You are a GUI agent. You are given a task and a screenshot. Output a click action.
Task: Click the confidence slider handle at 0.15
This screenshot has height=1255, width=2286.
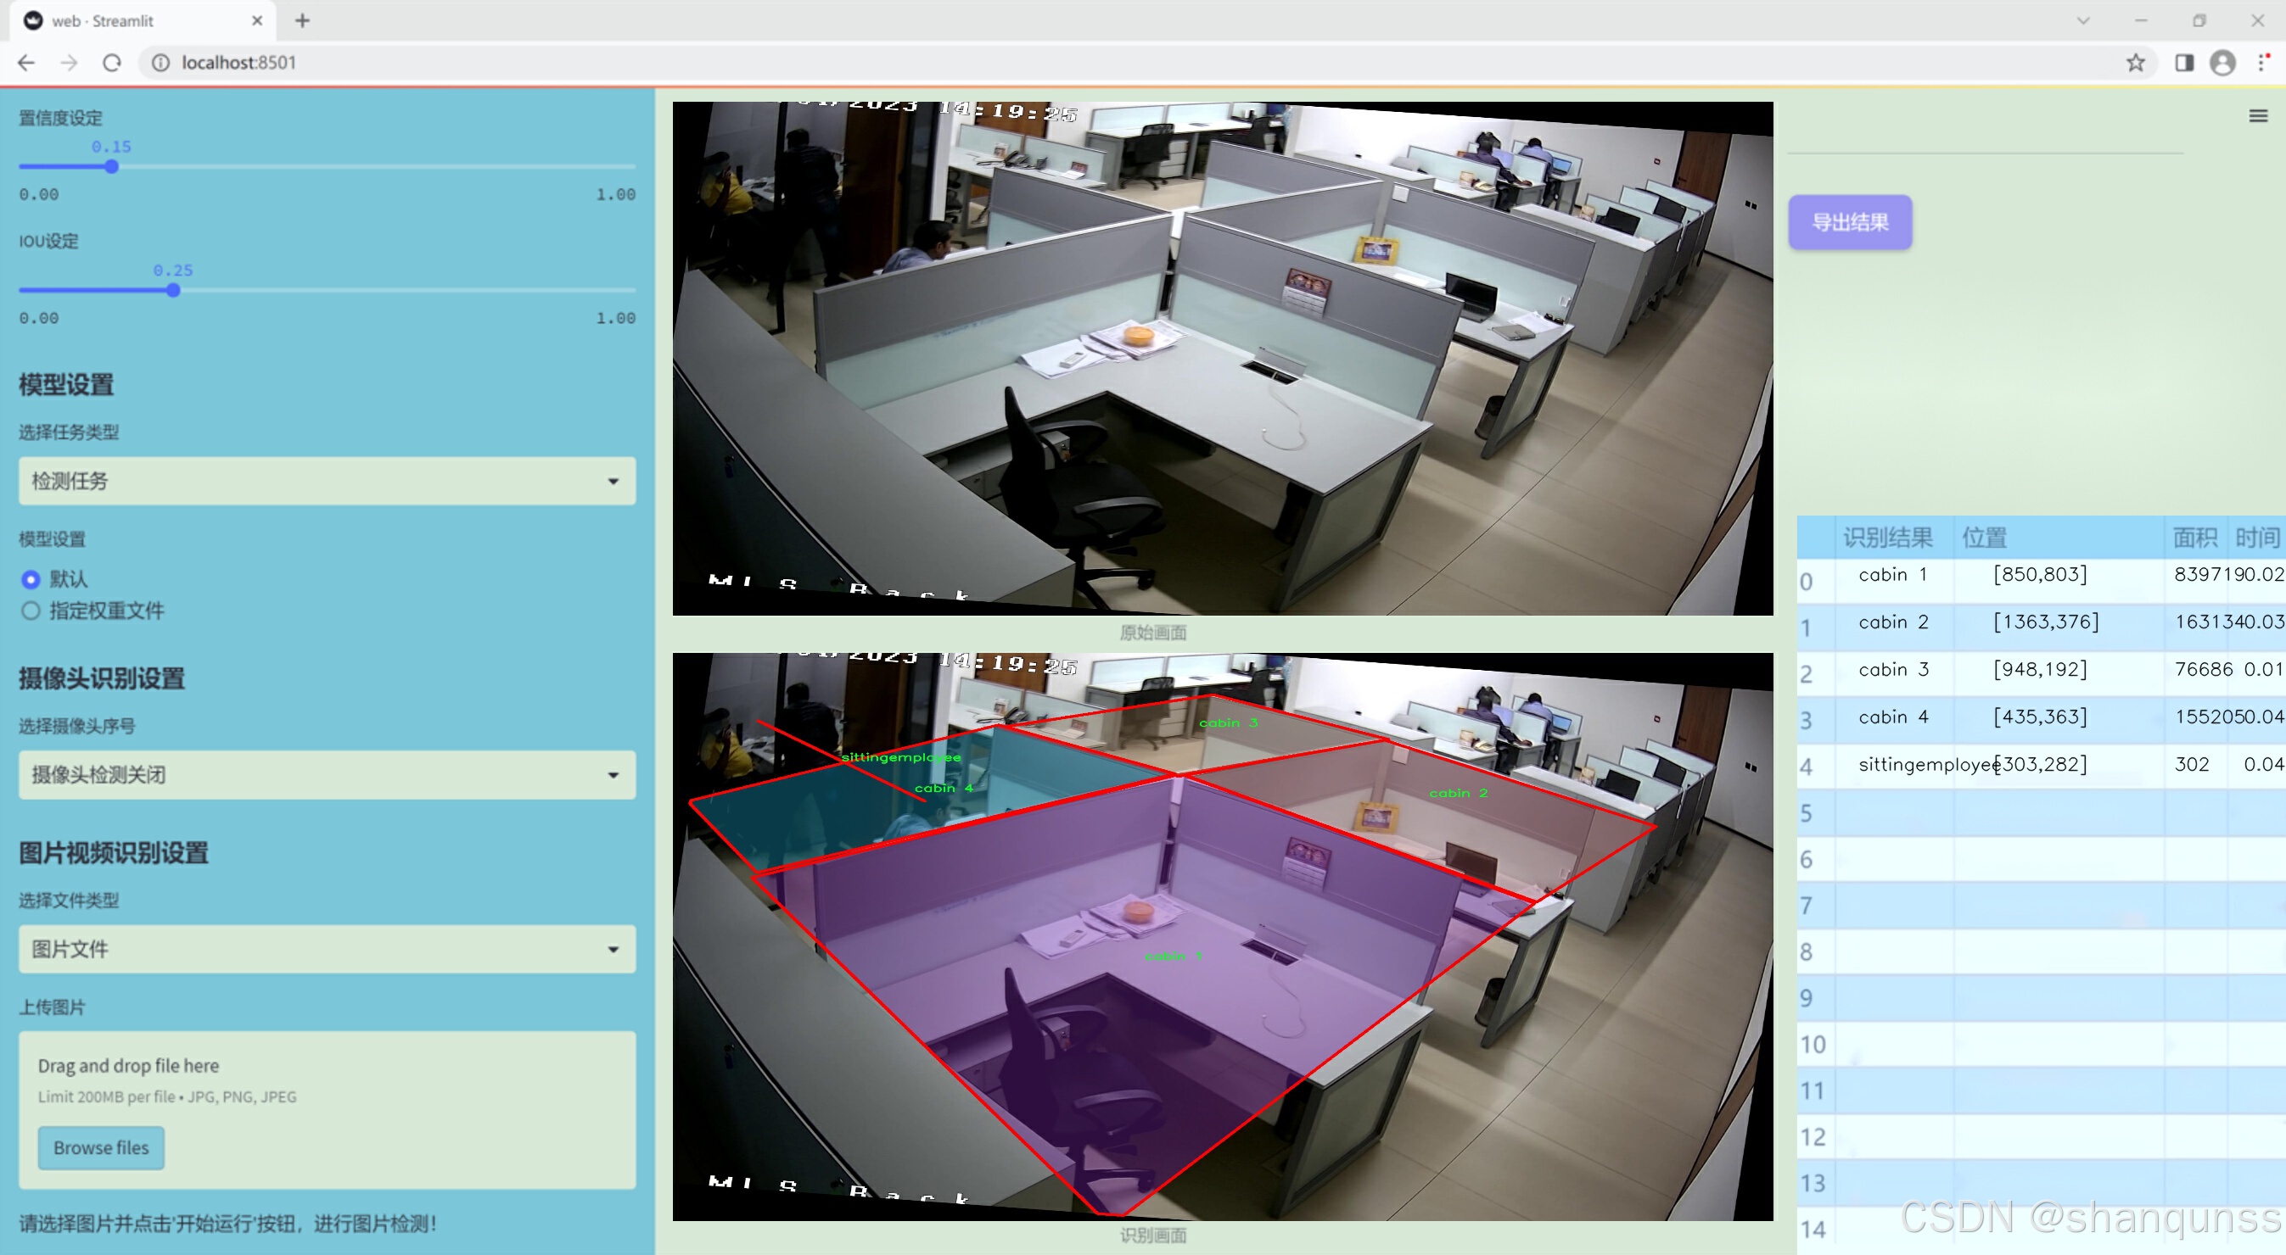pyautogui.click(x=112, y=167)
